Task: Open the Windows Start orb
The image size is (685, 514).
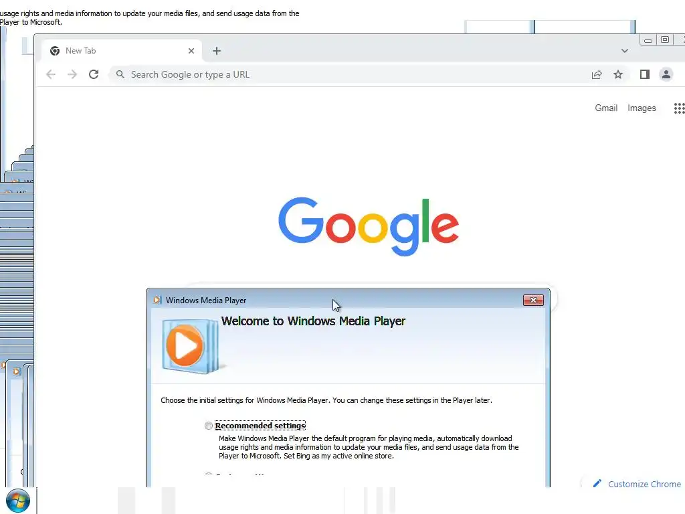Action: tap(18, 501)
